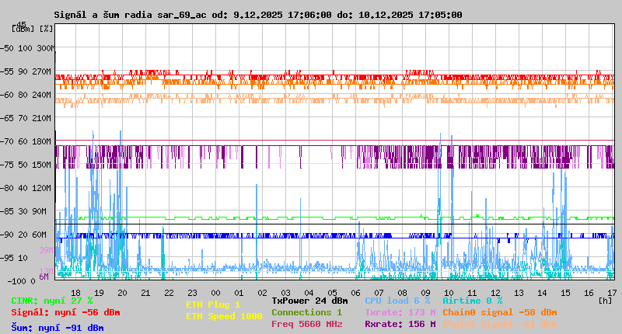
Task: Click the "10" hour label on the time axis
Action: tap(449, 293)
